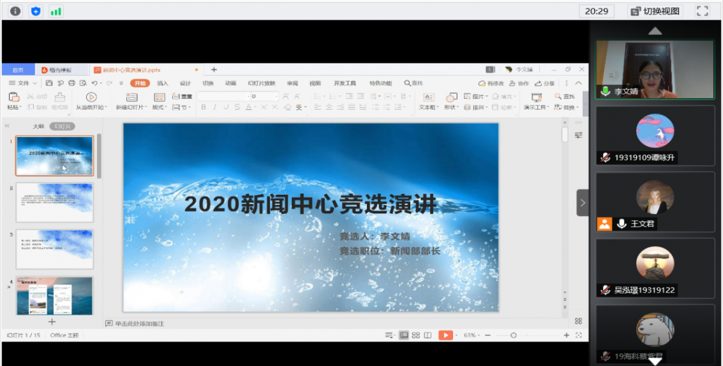Click the 分享 share button
This screenshot has width=723, height=366.
[545, 83]
